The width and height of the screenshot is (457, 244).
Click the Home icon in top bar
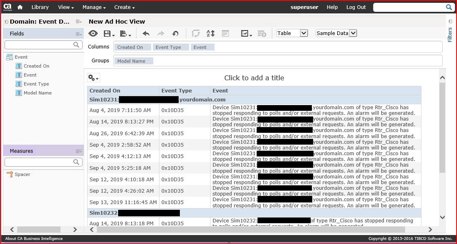(20, 7)
